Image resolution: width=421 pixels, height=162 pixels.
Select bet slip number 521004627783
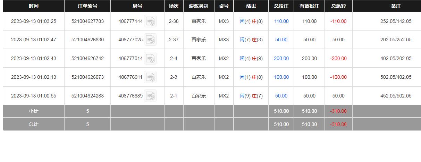[x=87, y=22]
